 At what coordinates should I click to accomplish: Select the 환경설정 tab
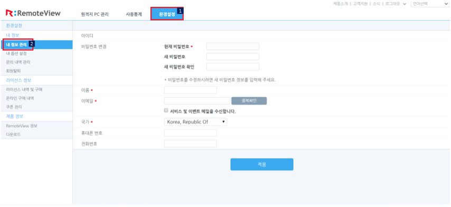pos(167,14)
